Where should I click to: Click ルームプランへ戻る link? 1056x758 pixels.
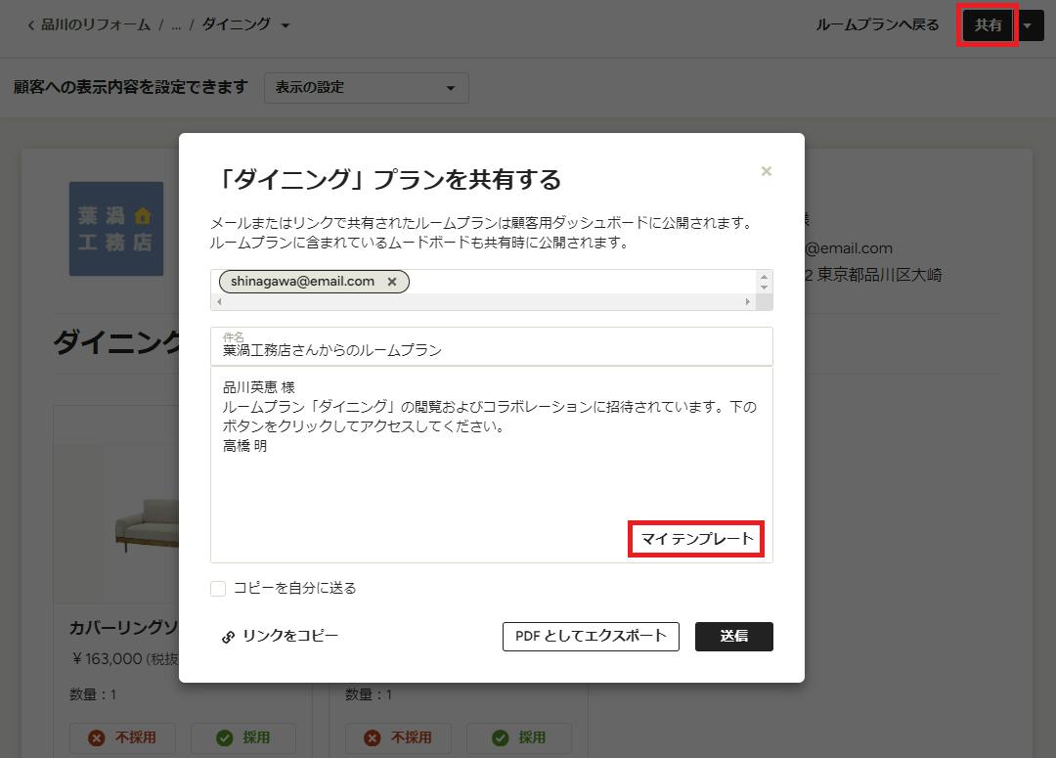(x=877, y=24)
